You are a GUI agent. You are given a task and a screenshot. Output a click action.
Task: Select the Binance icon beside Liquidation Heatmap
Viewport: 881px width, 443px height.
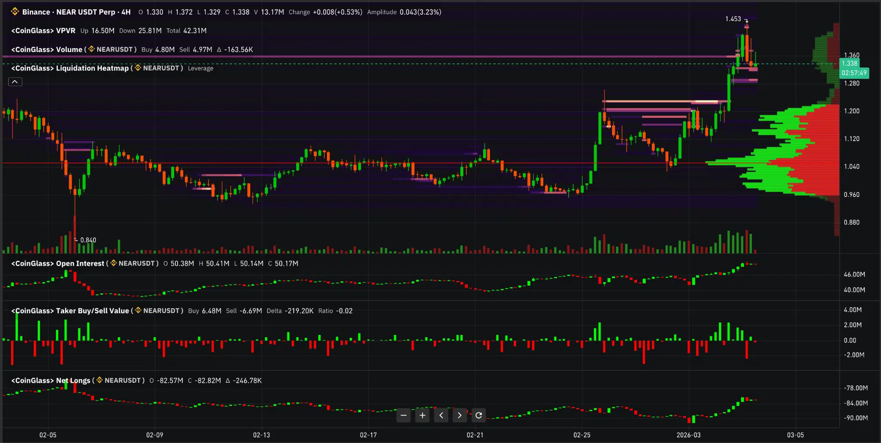(x=137, y=68)
